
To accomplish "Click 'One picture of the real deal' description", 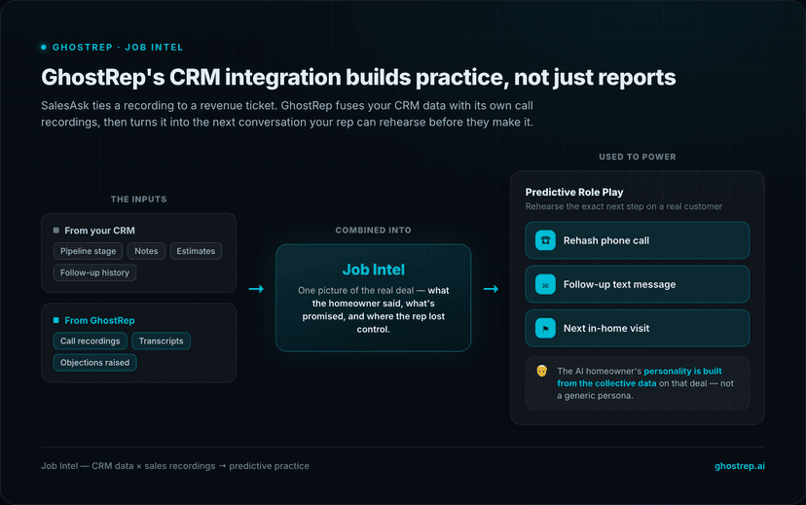I will [x=373, y=309].
